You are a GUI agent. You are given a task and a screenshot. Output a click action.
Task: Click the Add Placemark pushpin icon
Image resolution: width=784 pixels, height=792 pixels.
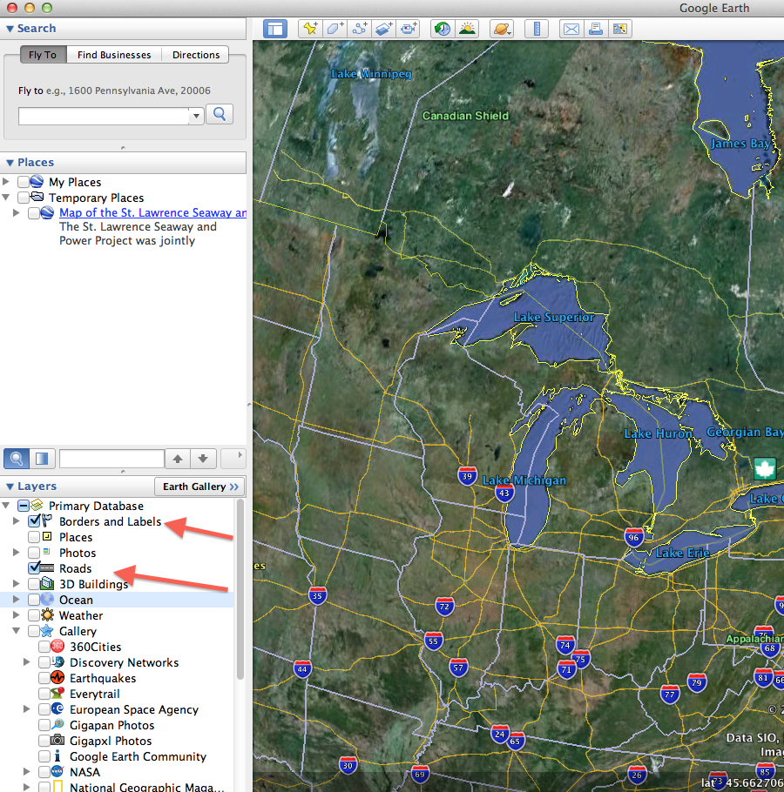(310, 29)
